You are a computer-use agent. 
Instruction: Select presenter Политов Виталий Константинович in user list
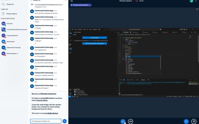pyautogui.click(x=15, y=29)
